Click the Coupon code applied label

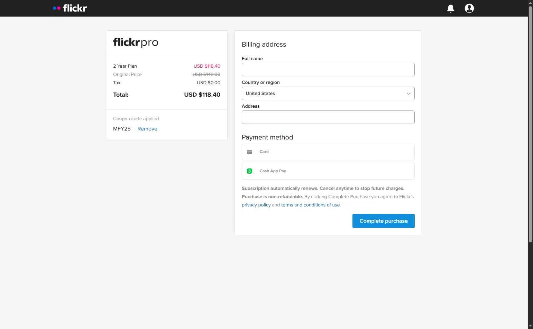click(136, 118)
